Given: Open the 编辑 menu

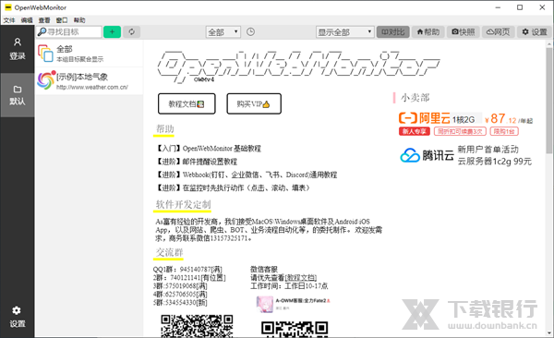Looking at the screenshot, I should click(27, 20).
